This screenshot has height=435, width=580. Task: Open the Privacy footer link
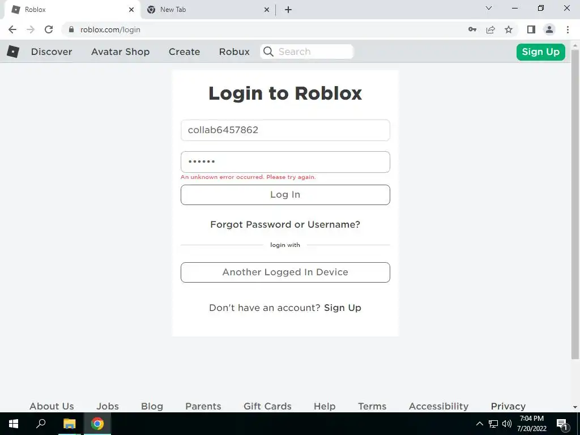[508, 406]
